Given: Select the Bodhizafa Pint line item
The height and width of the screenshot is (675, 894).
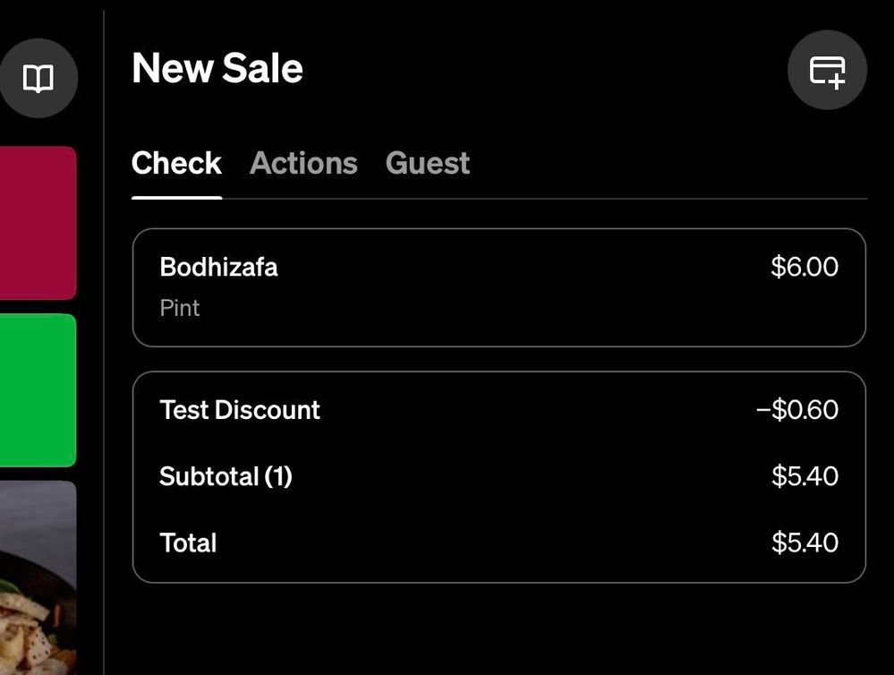Looking at the screenshot, I should [498, 287].
